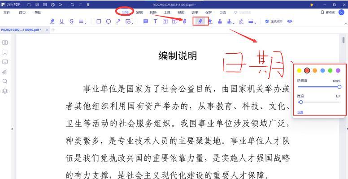Click the signature tool icon

click(241, 21)
